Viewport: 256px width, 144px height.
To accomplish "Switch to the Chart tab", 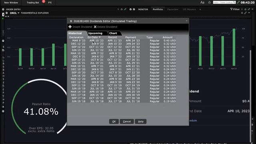I will [x=113, y=33].
